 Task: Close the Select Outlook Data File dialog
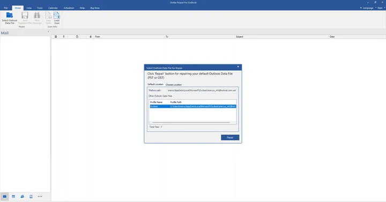click(238, 66)
